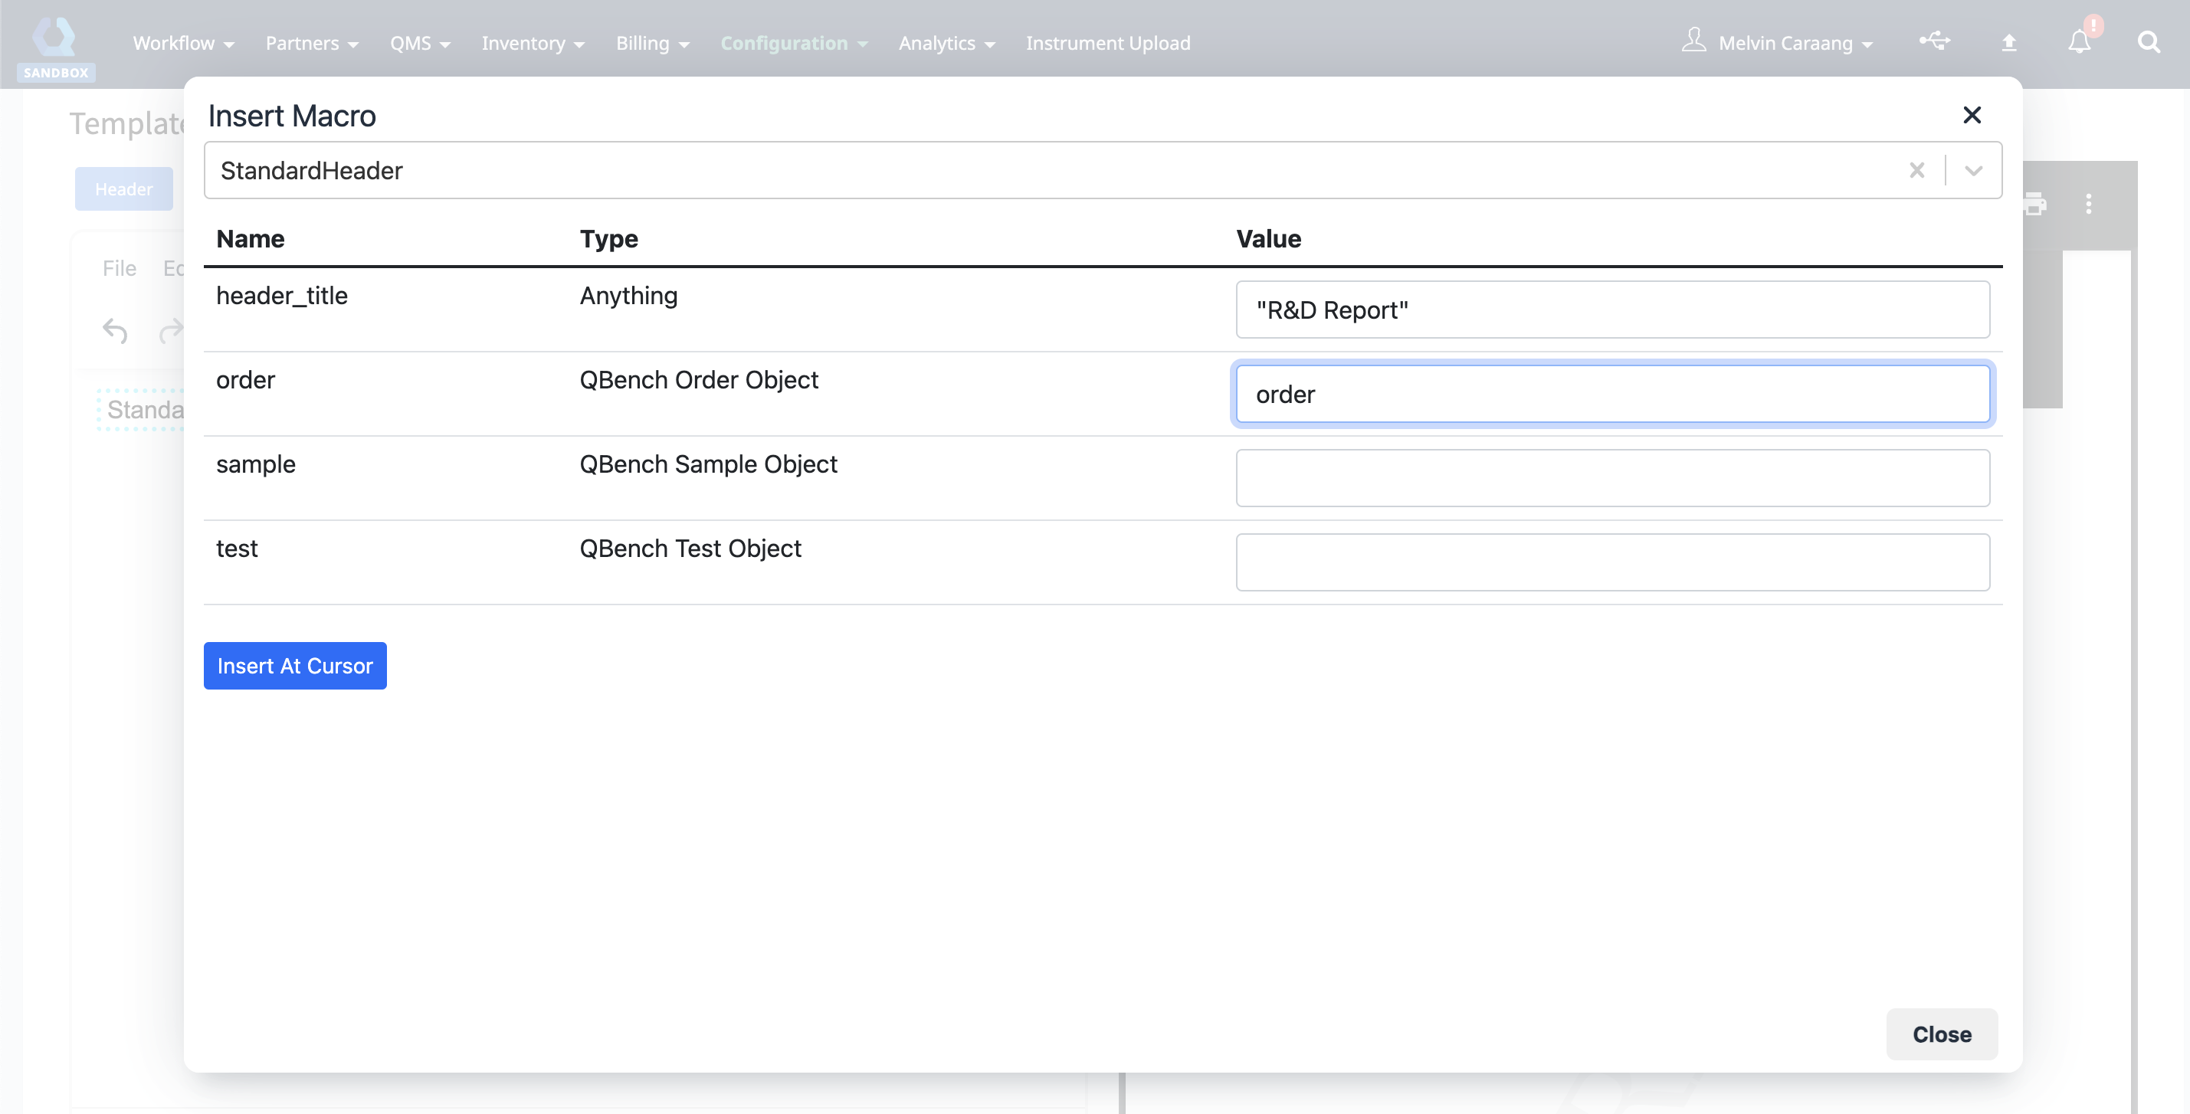Screen dimensions: 2190x1114
Task: Click the test value input field
Action: pos(1612,562)
